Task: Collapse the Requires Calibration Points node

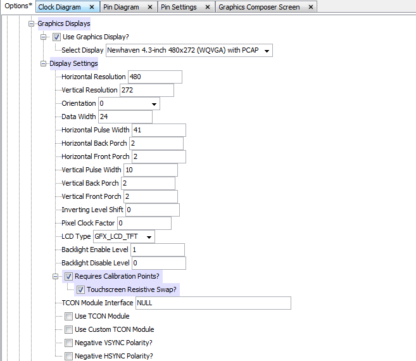Action: click(57, 276)
